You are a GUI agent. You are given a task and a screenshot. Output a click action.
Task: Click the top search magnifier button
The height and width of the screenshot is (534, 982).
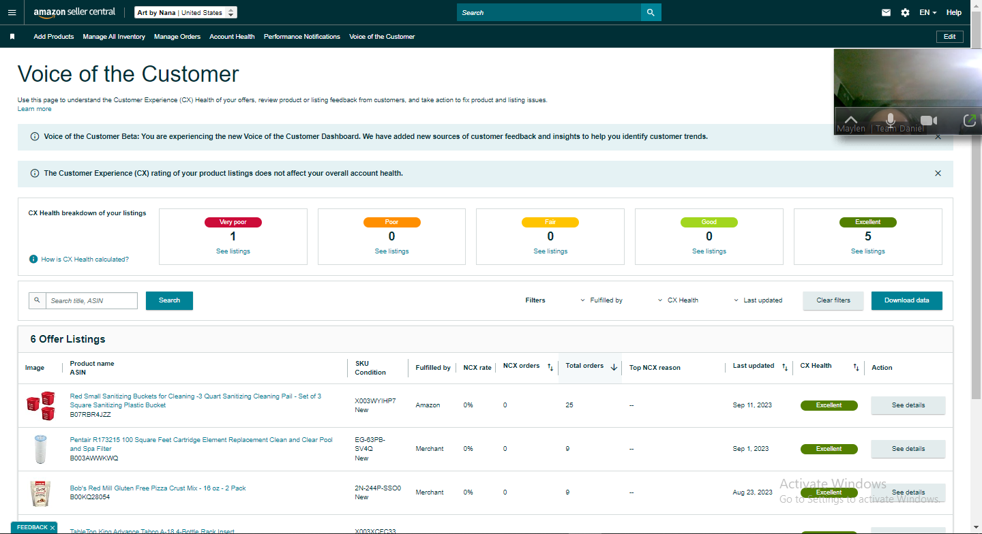651,12
